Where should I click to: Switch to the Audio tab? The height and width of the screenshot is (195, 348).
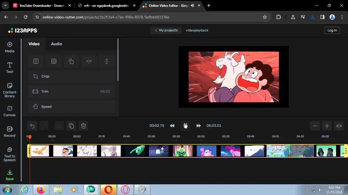[x=57, y=44]
